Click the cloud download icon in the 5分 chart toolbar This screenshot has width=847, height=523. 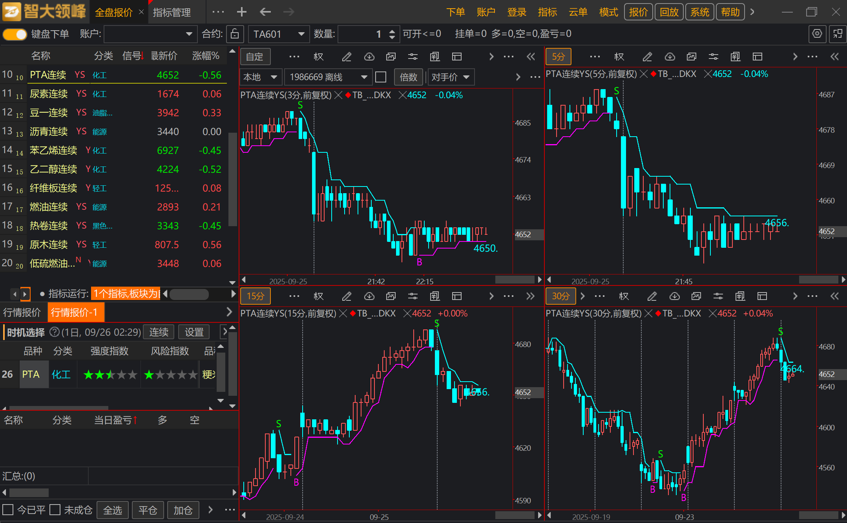point(670,57)
